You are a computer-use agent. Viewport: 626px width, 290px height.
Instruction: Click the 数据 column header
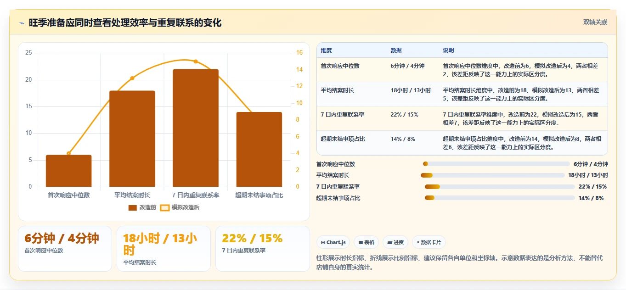point(396,50)
